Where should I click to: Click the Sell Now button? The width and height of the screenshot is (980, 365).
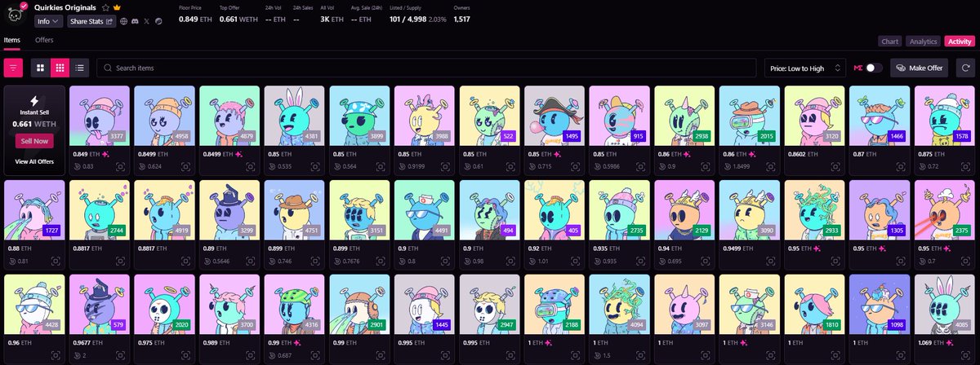click(34, 141)
